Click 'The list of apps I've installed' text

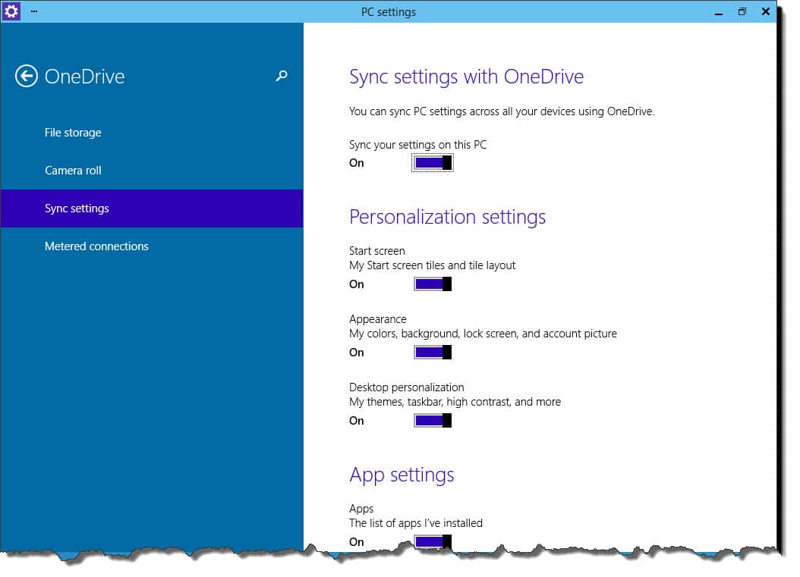click(x=415, y=523)
